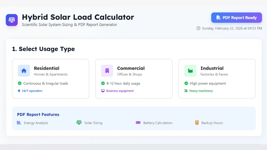The image size is (267, 150).
Task: Click the Battery Calculation battery icon
Action: [x=138, y=122]
